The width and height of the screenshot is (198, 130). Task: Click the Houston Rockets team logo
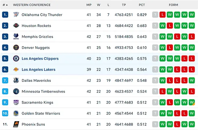(16, 26)
